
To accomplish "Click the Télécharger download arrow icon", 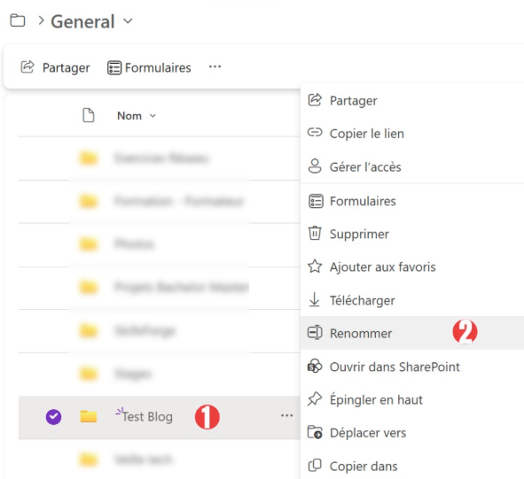I will [315, 299].
